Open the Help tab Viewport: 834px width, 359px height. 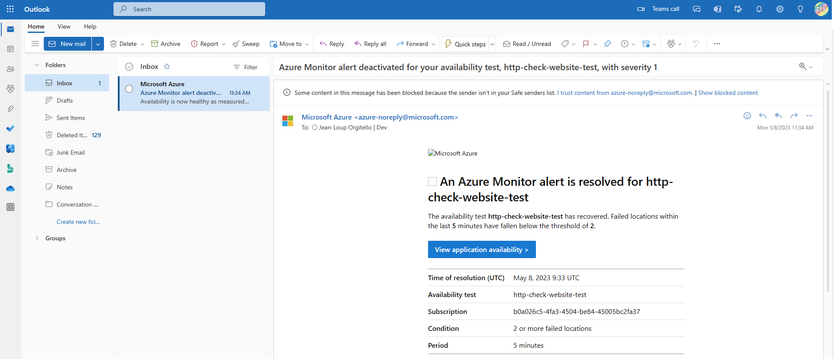[x=90, y=26]
